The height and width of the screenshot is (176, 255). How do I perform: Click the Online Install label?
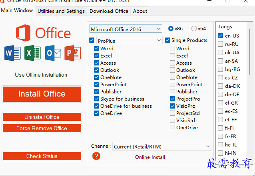(150, 157)
